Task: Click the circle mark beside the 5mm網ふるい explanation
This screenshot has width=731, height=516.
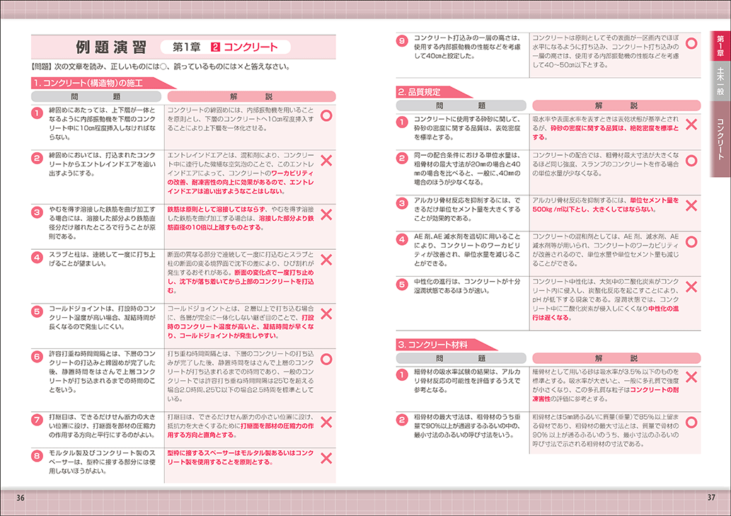Action: [x=691, y=422]
